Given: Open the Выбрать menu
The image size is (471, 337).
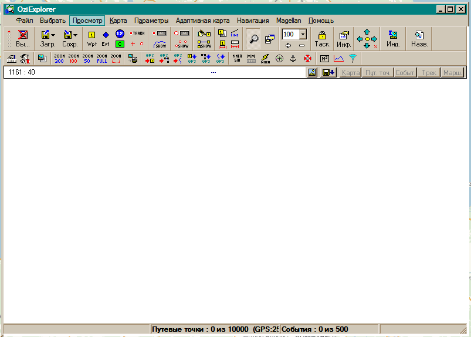Looking at the screenshot, I should pyautogui.click(x=53, y=21).
